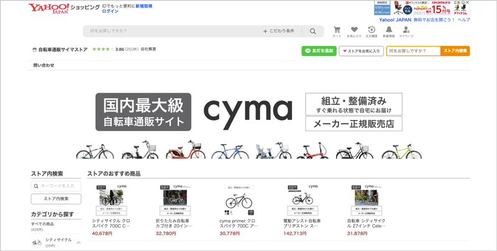The image size is (497, 251).
Task: Click the in-store search field in the header
Action: [x=413, y=51]
